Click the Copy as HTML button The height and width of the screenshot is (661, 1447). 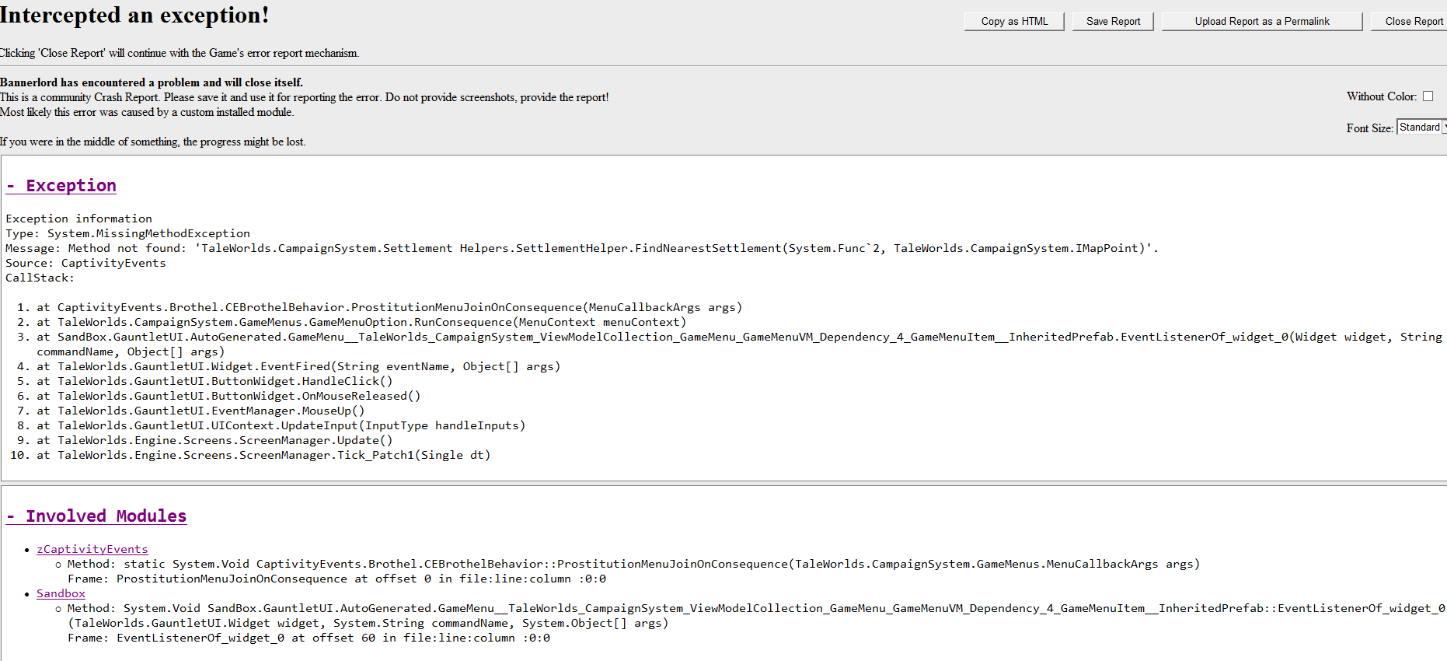1014,22
